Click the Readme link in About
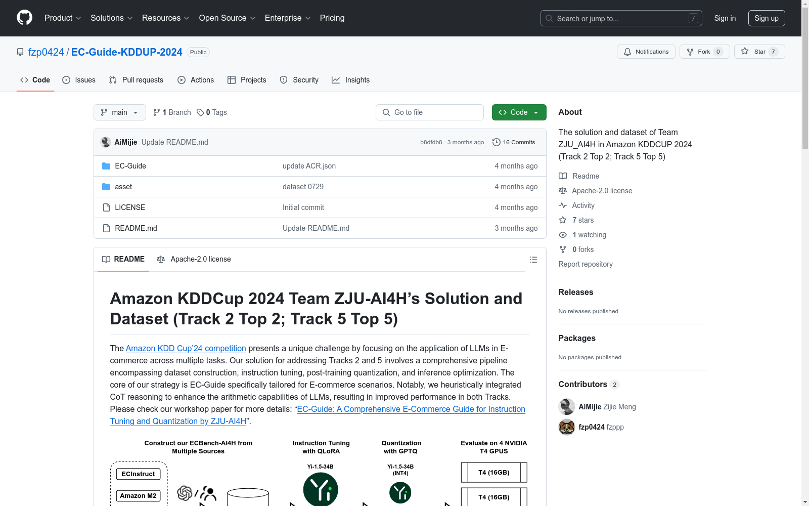Viewport: 809px width, 506px height. (x=579, y=176)
